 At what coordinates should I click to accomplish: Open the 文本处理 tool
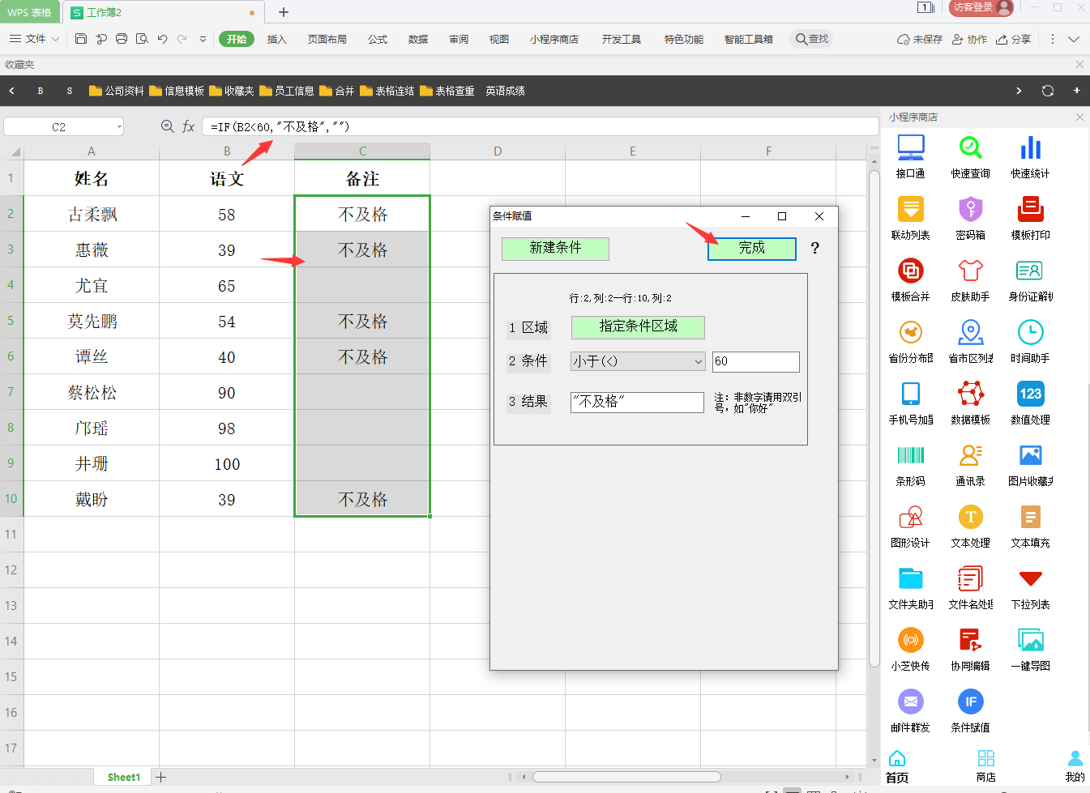pos(970,526)
